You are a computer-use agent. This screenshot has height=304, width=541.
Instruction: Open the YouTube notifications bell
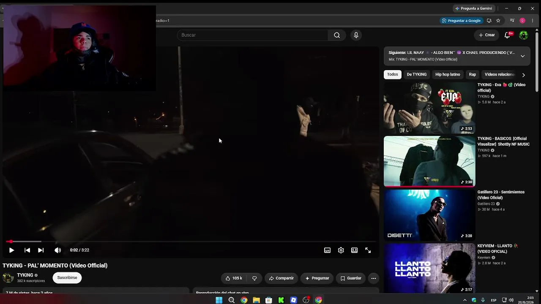(508, 35)
